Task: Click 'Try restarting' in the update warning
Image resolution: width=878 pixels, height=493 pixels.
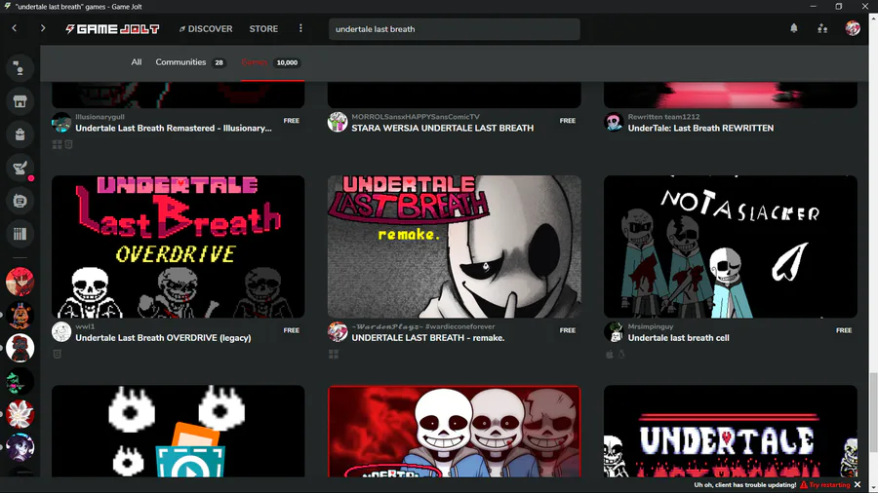Action: point(824,484)
